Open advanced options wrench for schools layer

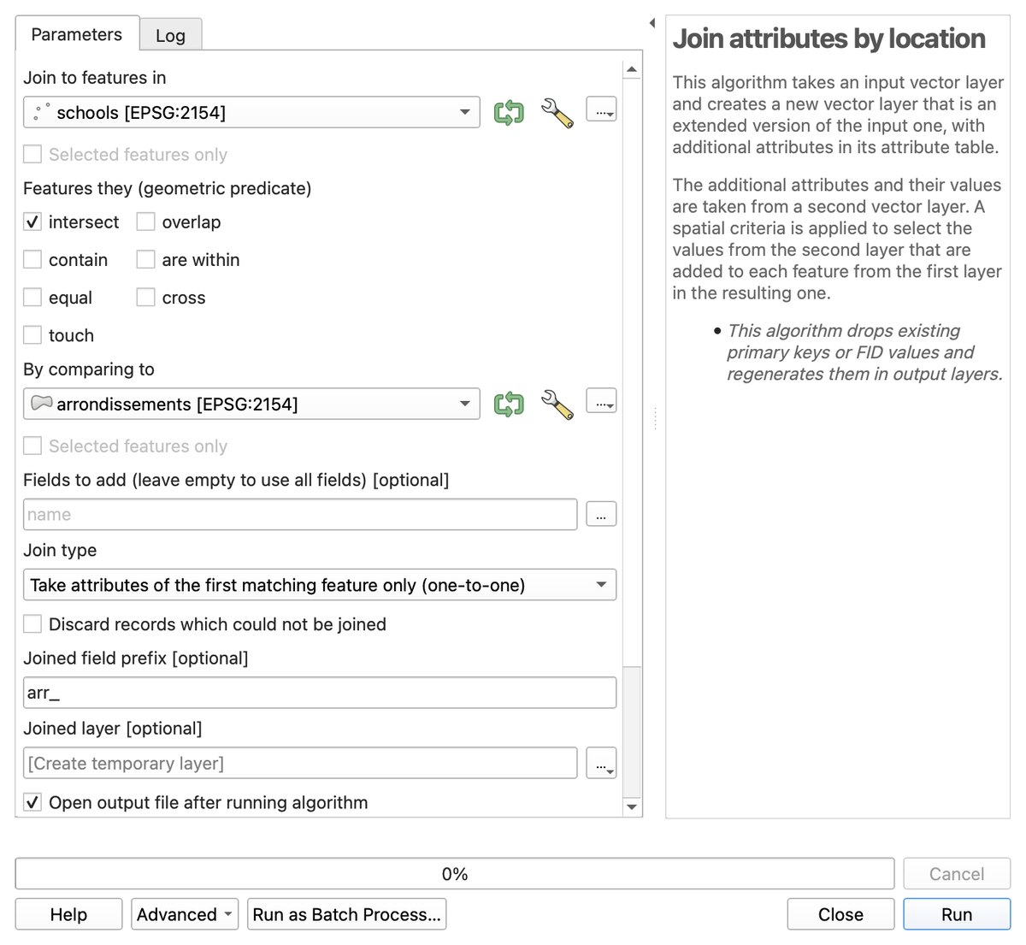557,112
